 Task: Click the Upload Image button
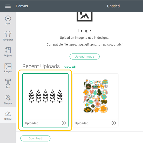click(x=85, y=57)
